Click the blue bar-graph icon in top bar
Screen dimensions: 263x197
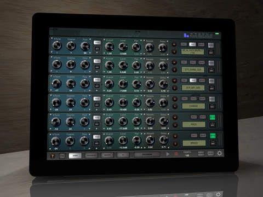click(186, 35)
